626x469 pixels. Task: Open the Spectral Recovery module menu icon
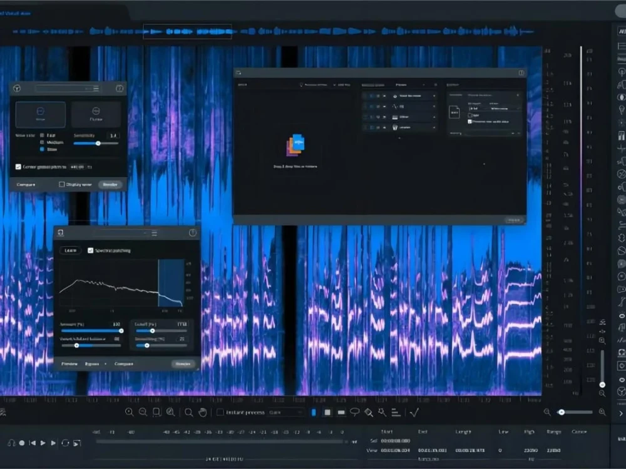[155, 233]
